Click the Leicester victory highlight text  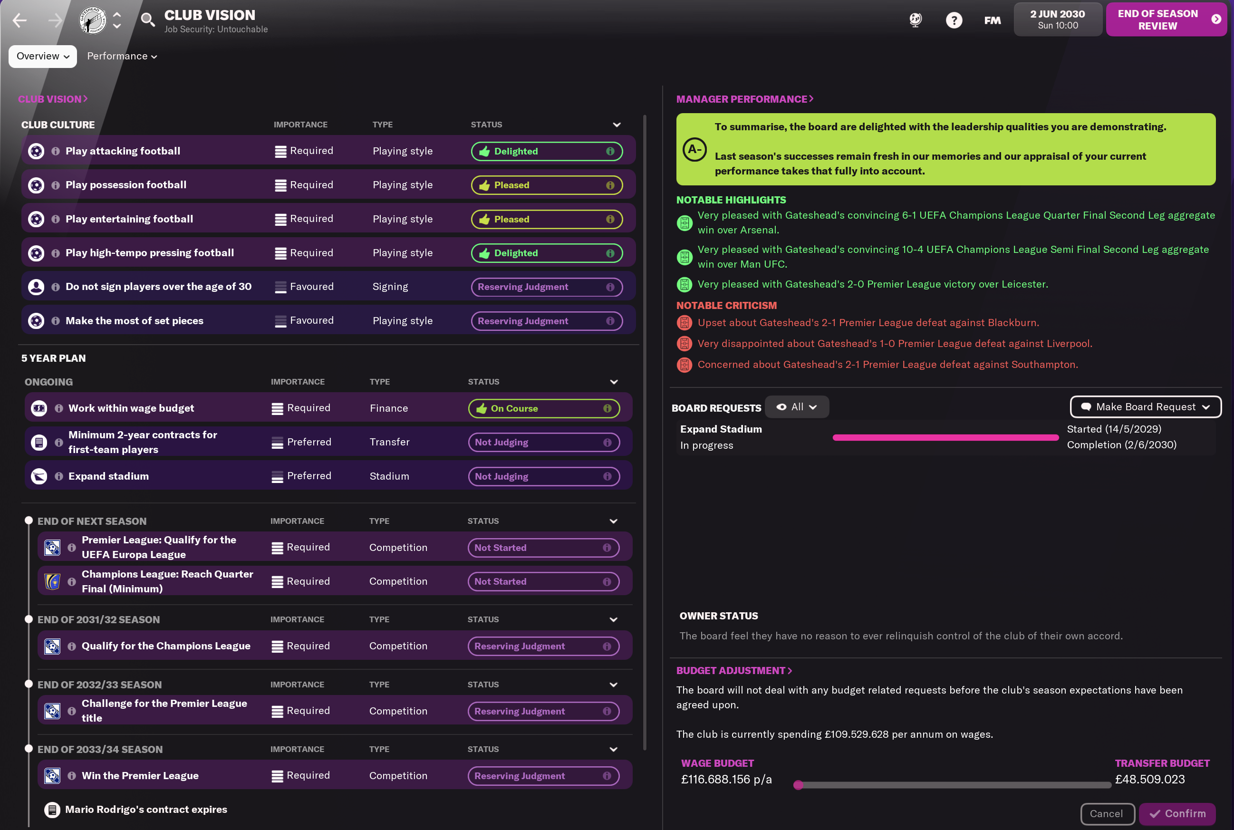873,284
